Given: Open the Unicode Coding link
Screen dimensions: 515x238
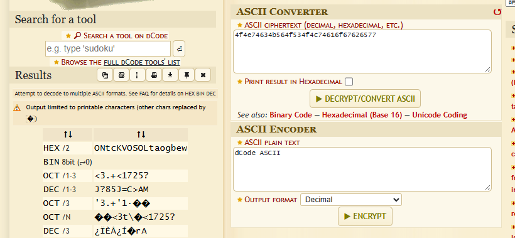Looking at the screenshot, I should tap(440, 115).
